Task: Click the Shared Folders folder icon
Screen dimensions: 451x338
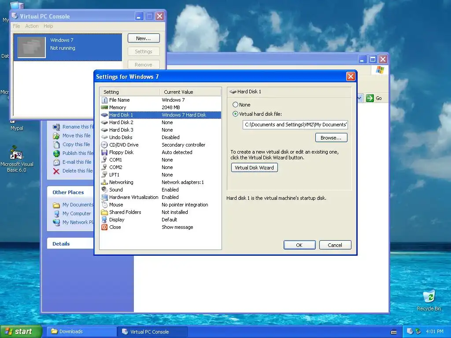Action: tap(104, 213)
